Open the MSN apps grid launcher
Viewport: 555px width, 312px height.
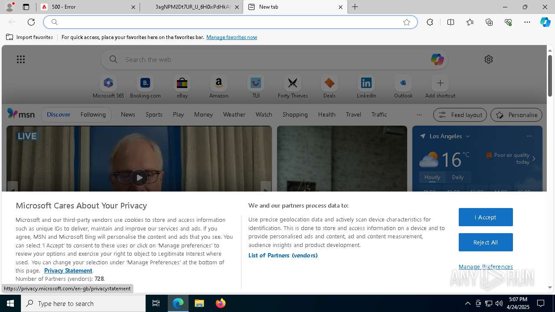pyautogui.click(x=21, y=59)
